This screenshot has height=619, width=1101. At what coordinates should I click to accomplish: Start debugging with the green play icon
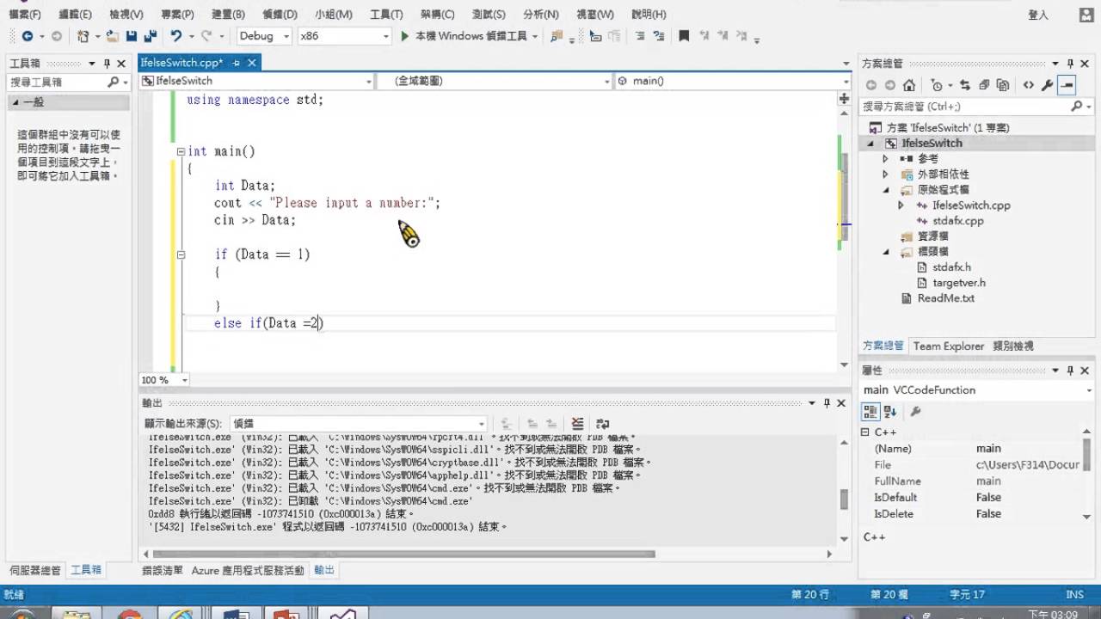tap(405, 36)
